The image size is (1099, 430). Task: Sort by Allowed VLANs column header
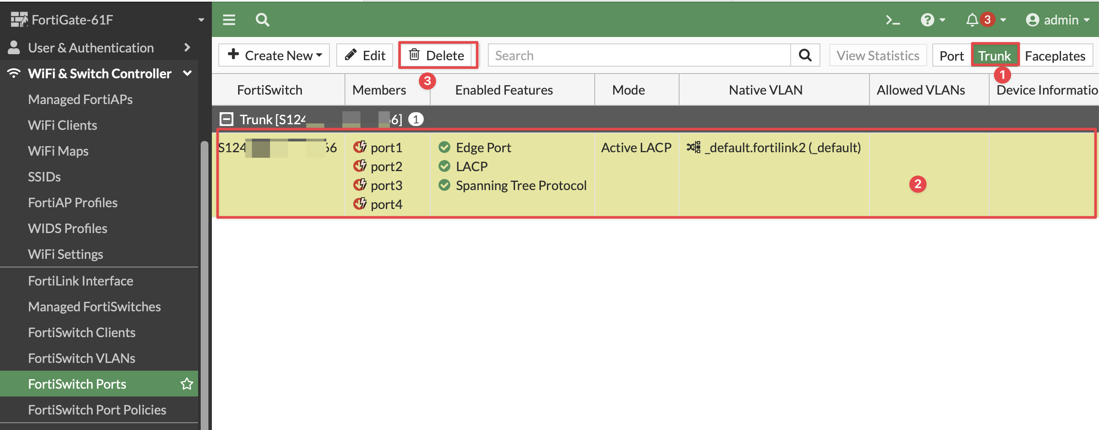pyautogui.click(x=921, y=90)
